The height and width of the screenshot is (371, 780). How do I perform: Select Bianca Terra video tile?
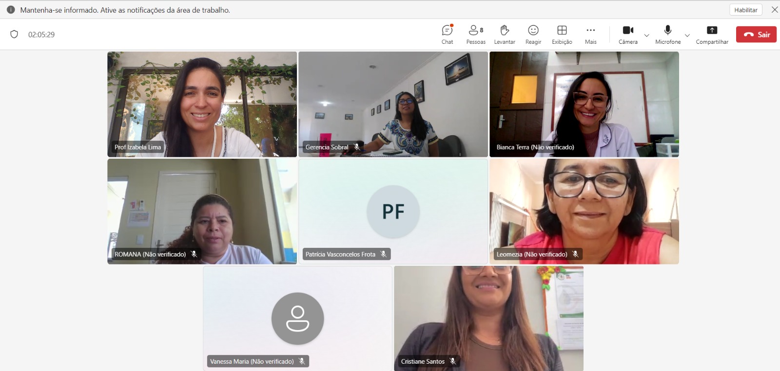pyautogui.click(x=584, y=104)
